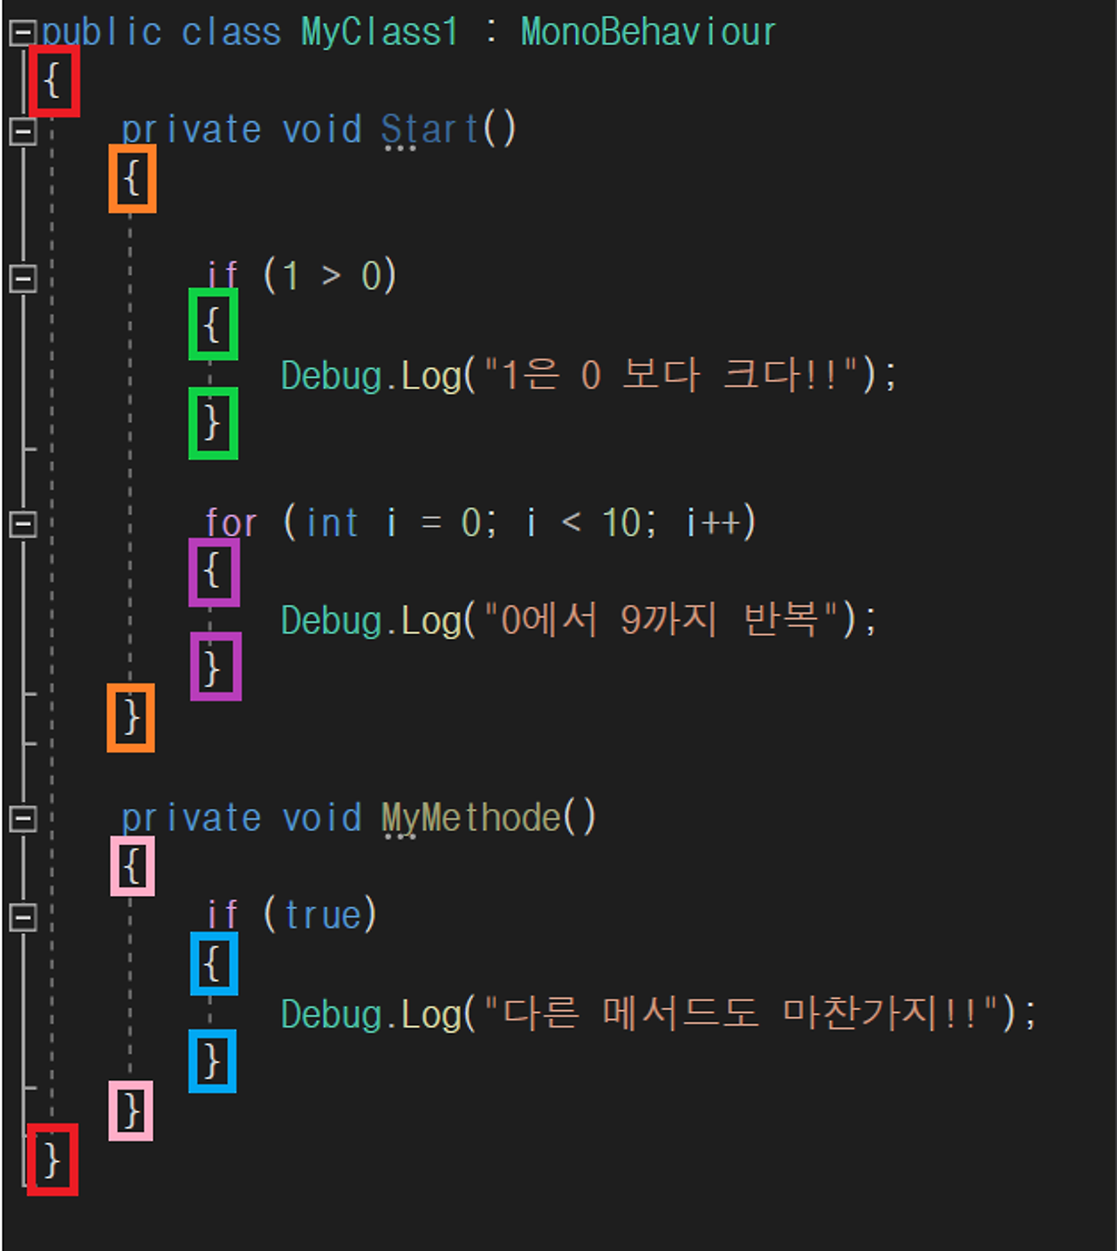This screenshot has height=1251, width=1117.
Task: Click the 'for' keyword
Action: pos(231,523)
